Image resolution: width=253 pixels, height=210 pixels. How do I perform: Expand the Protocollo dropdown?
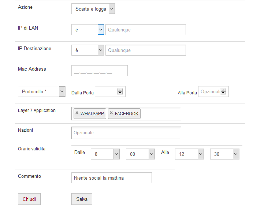[42, 91]
